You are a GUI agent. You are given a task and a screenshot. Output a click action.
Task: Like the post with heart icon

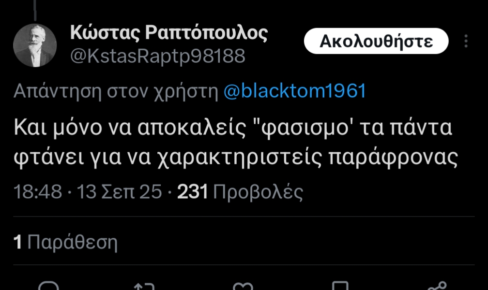pyautogui.click(x=243, y=286)
